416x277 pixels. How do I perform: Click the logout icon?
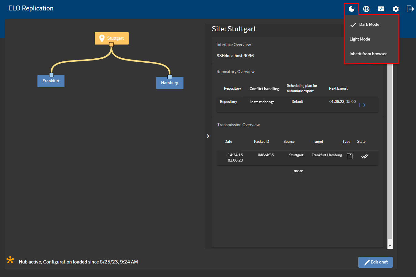tap(410, 9)
